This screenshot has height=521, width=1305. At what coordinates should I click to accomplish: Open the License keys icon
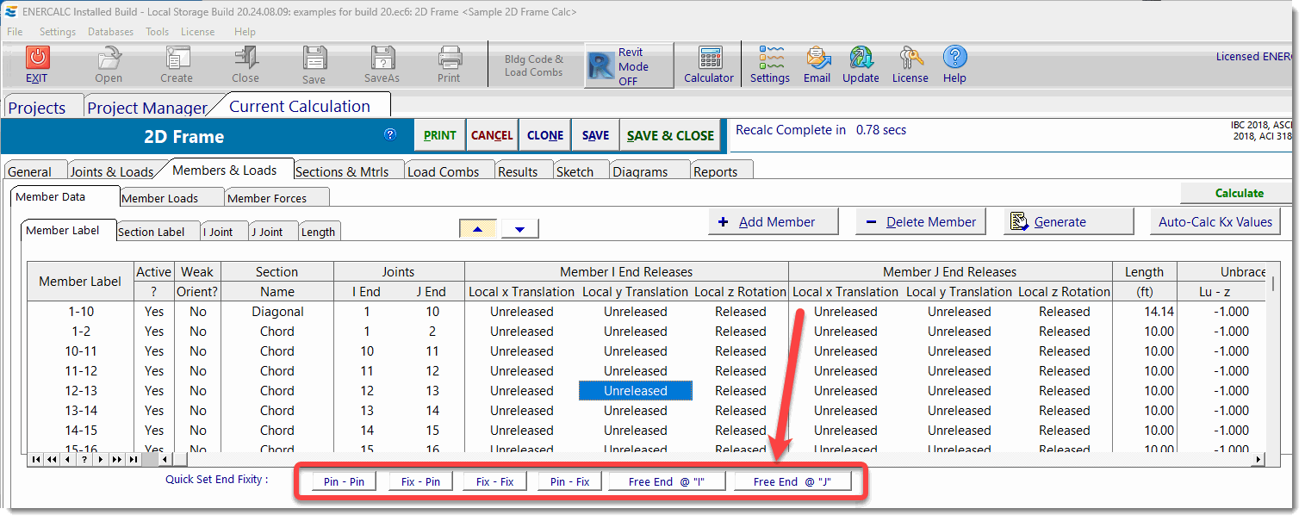pyautogui.click(x=910, y=58)
